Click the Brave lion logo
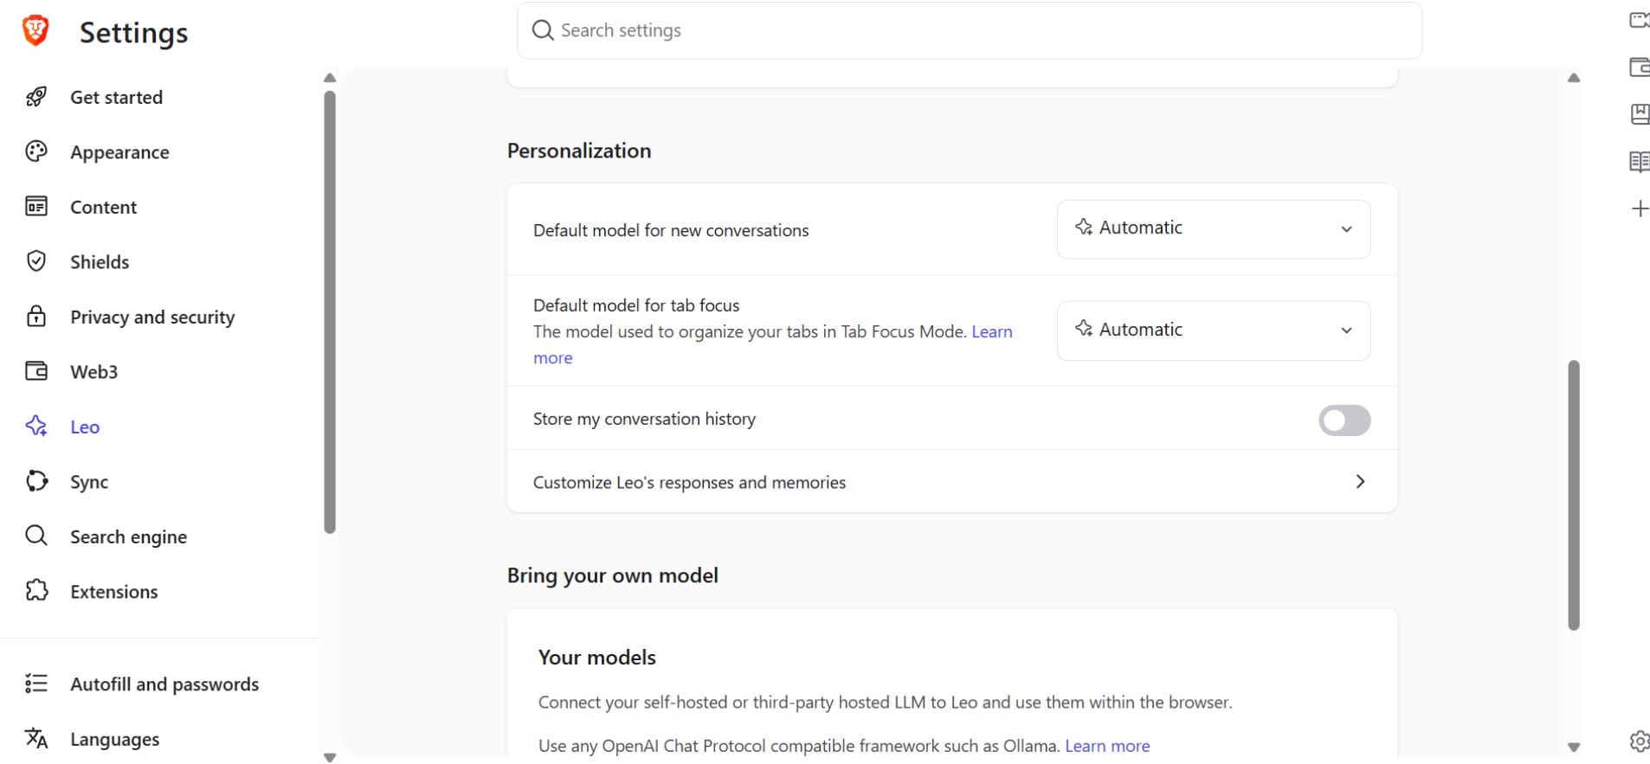This screenshot has height=764, width=1650. pos(35,30)
